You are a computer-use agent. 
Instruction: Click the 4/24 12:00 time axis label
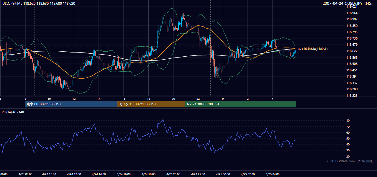(74, 174)
